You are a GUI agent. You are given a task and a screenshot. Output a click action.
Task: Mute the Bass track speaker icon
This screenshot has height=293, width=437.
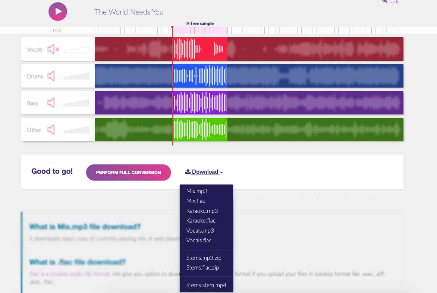51,103
